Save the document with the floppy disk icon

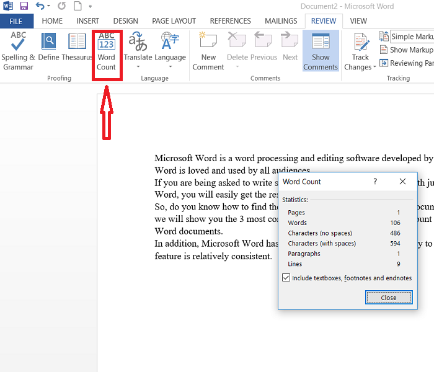click(x=24, y=6)
